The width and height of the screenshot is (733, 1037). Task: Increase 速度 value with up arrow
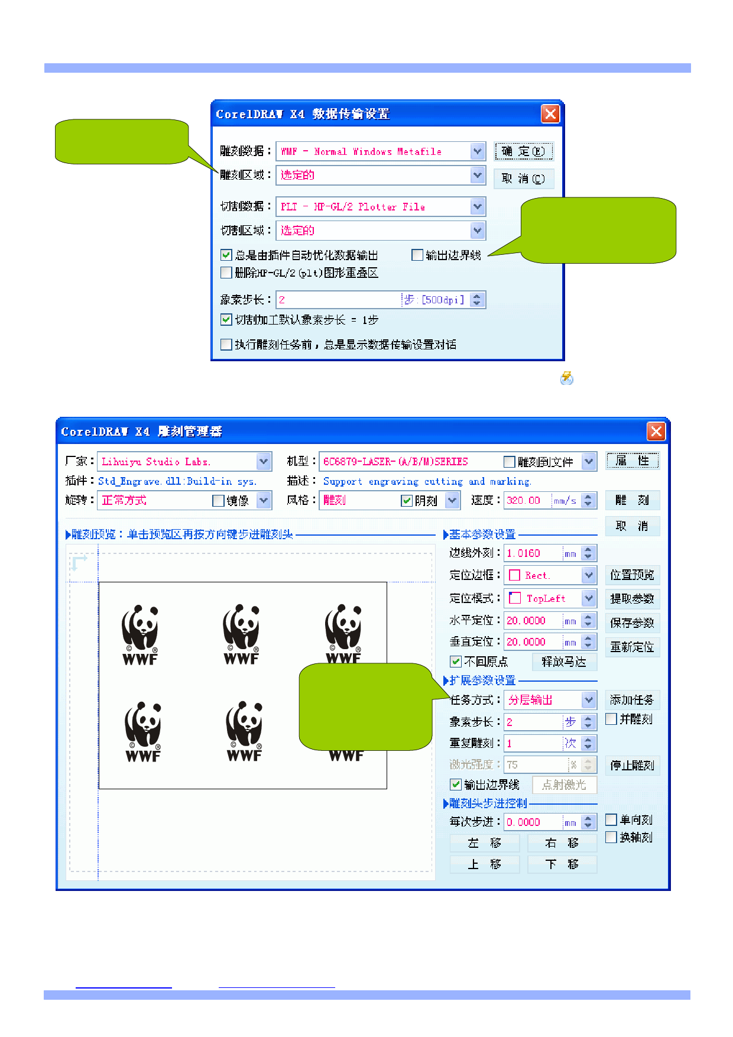point(588,497)
